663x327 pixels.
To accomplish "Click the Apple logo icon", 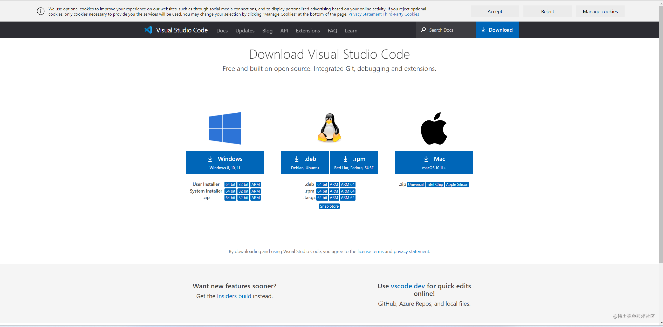I will [x=434, y=128].
